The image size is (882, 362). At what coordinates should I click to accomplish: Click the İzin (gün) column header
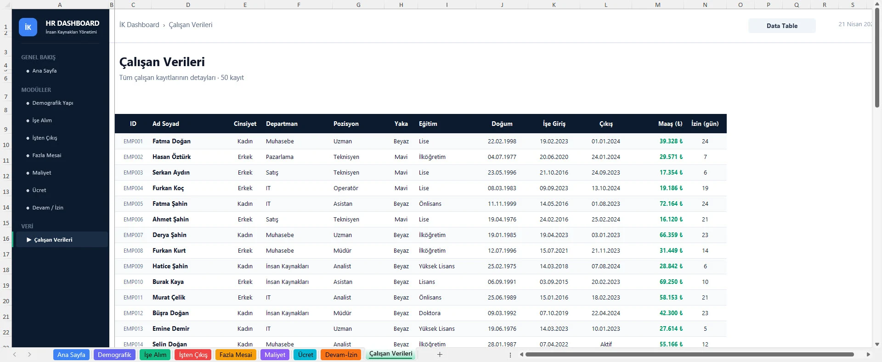705,124
